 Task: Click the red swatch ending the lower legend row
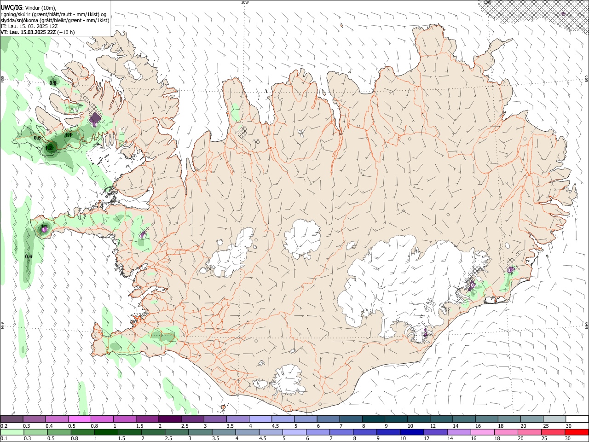[x=576, y=432]
